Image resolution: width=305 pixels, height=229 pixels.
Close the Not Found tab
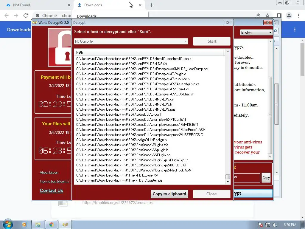click(x=69, y=5)
